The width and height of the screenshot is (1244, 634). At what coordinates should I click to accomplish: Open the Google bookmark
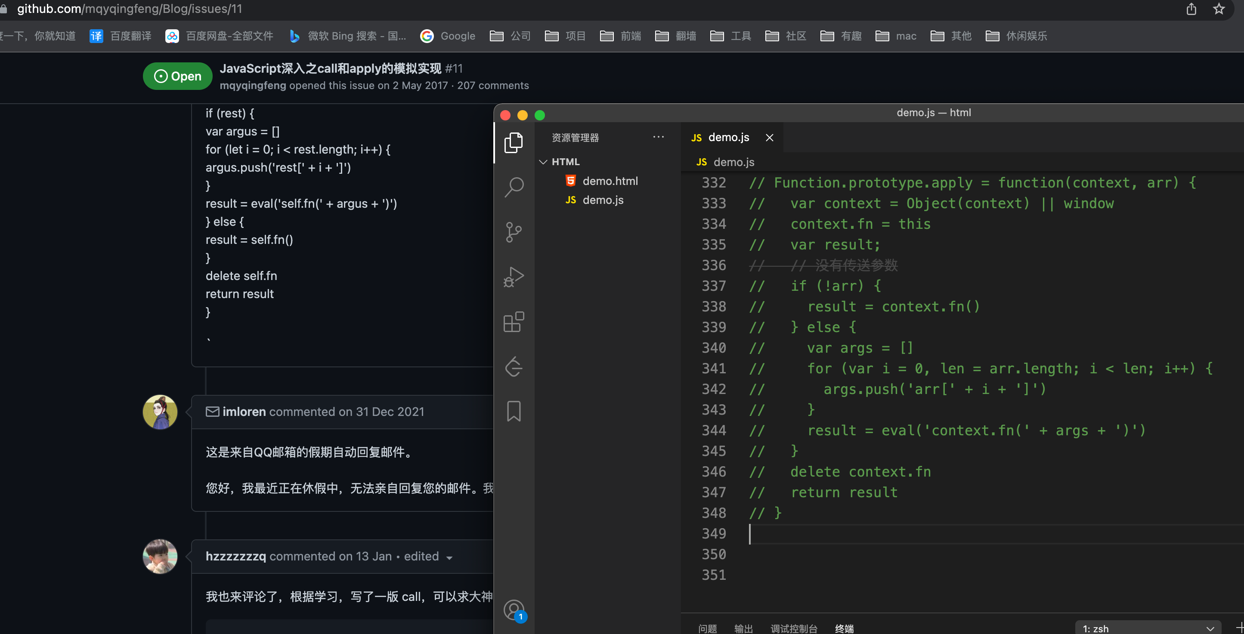pos(448,36)
